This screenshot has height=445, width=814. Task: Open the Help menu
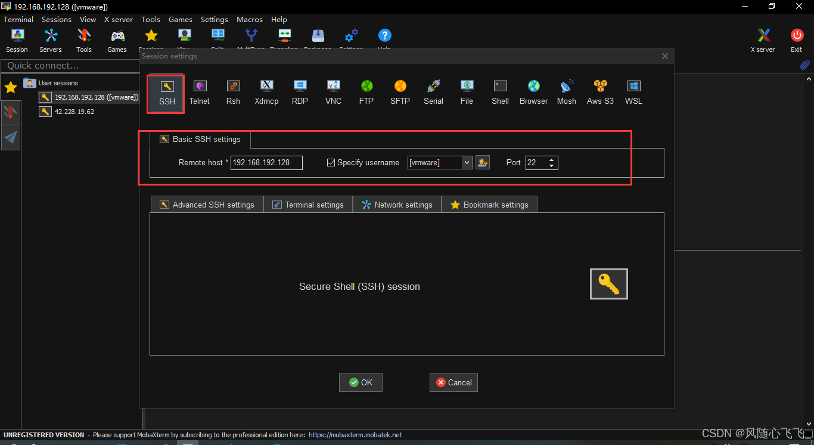tap(279, 19)
